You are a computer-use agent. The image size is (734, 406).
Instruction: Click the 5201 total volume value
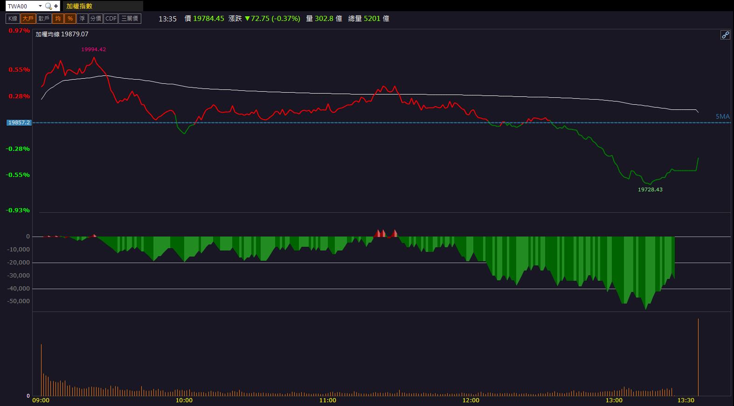[372, 19]
